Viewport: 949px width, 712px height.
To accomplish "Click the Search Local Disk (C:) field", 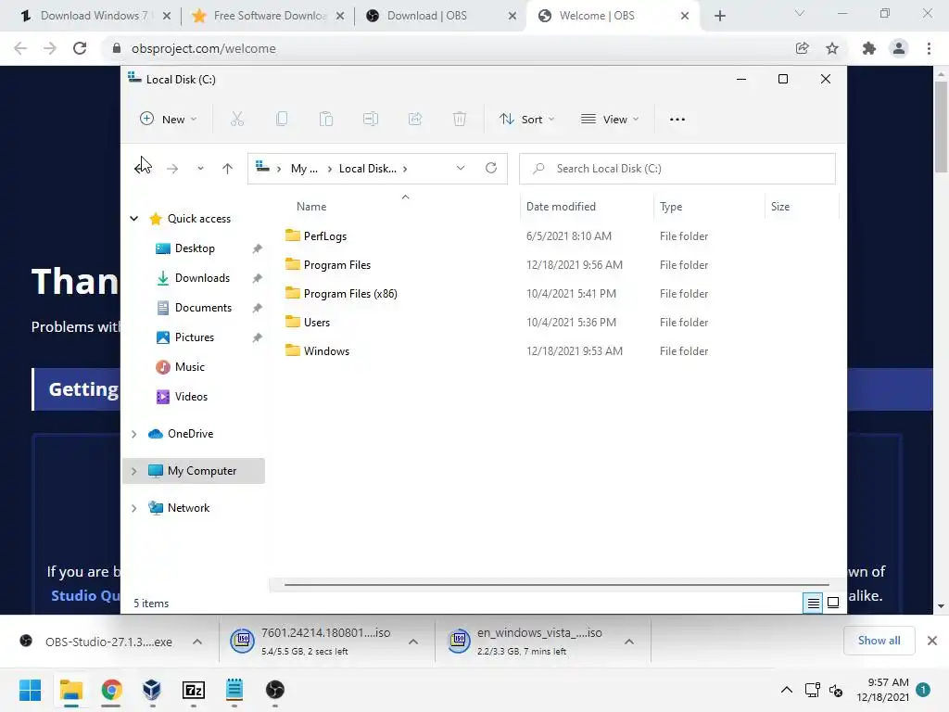I will [677, 169].
